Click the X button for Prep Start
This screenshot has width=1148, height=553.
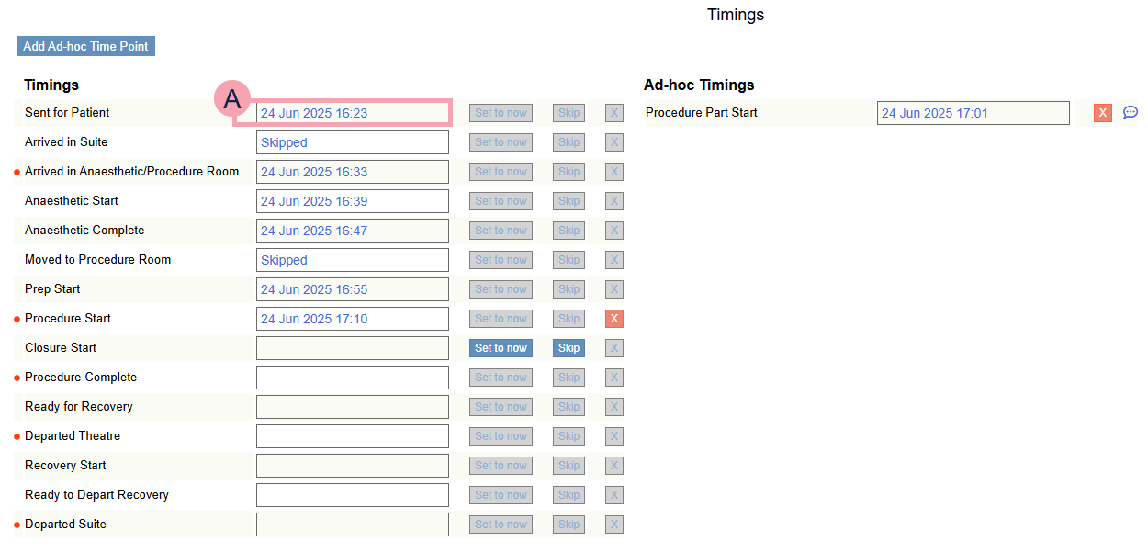(614, 289)
